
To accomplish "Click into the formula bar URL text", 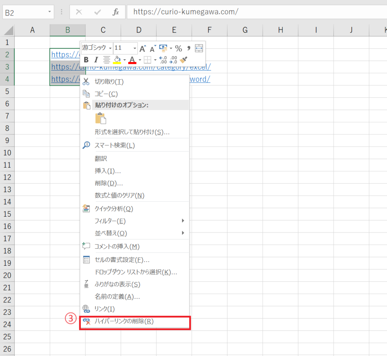I will [x=186, y=12].
